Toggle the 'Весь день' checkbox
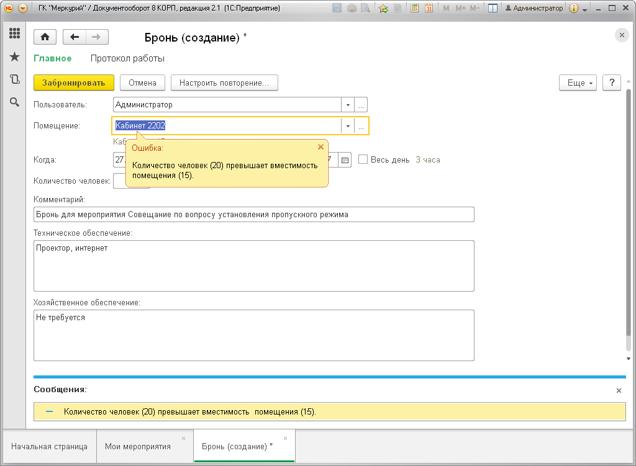Viewport: 636px width, 466px height. click(x=363, y=159)
